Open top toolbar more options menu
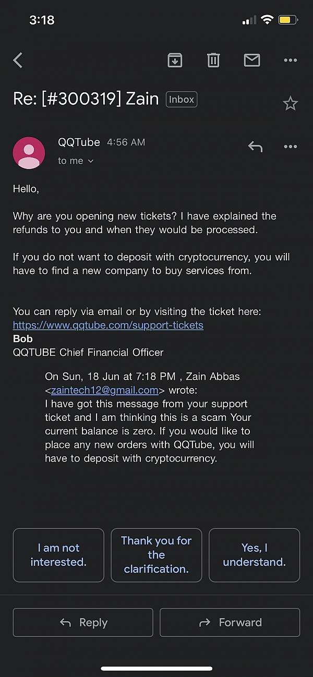 [290, 61]
